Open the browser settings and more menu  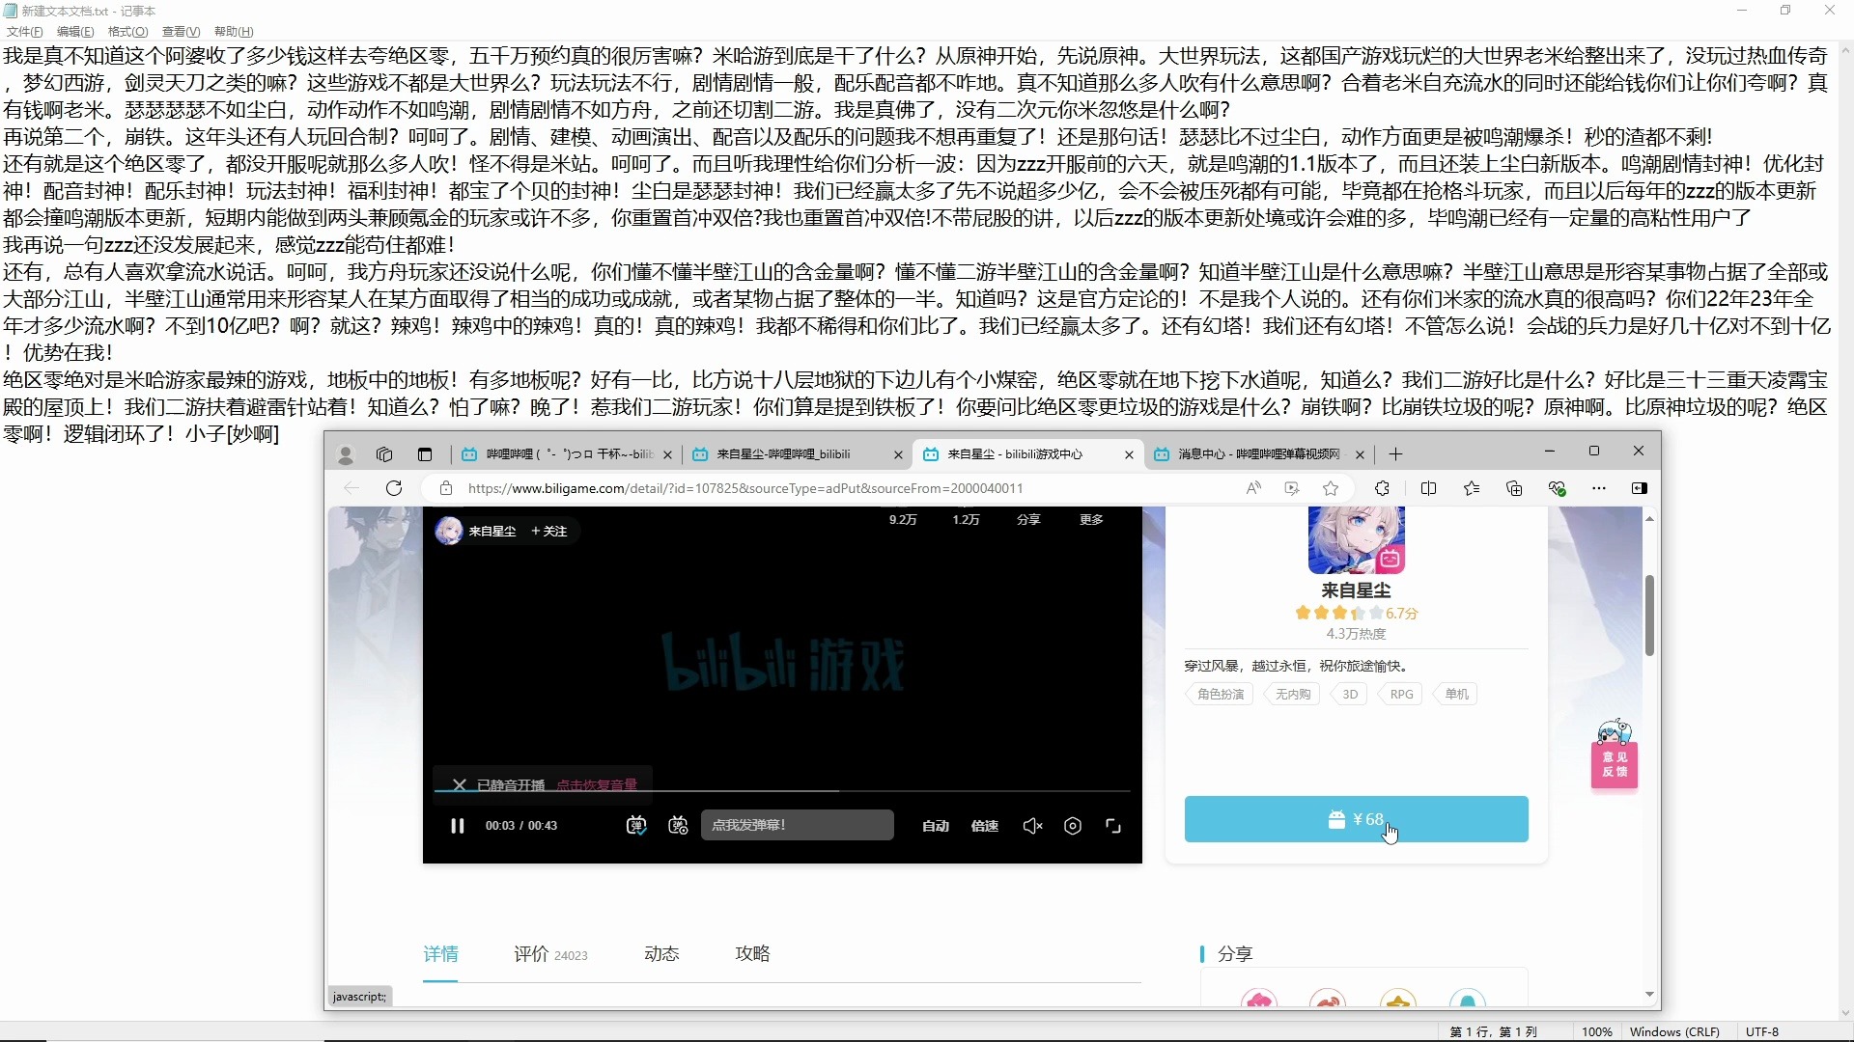(x=1599, y=488)
